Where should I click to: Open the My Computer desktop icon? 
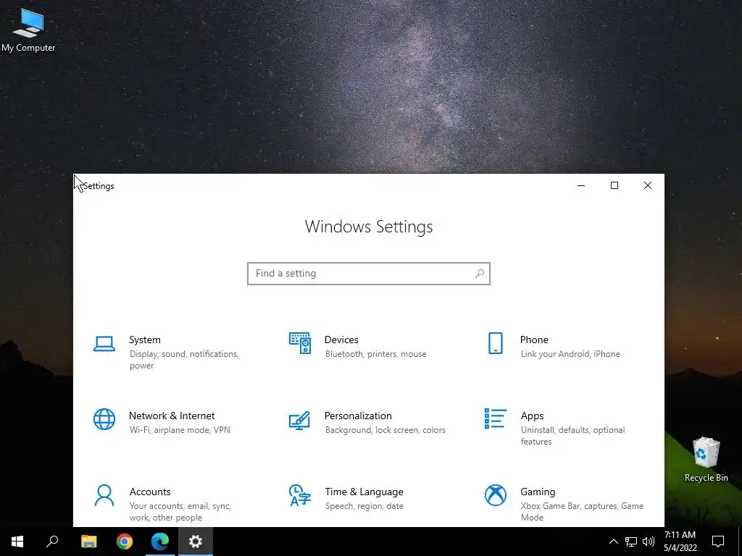click(28, 29)
